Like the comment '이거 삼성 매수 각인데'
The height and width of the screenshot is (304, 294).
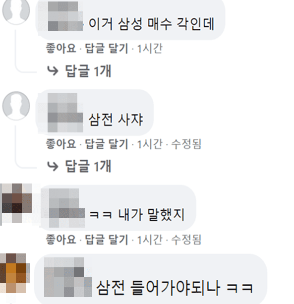click(61, 48)
